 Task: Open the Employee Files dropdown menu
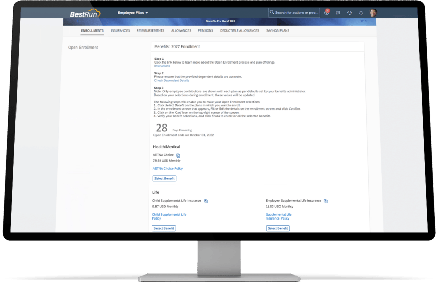133,13
